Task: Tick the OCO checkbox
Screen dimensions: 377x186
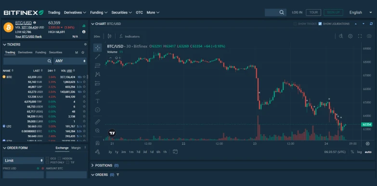Action: point(47,159)
